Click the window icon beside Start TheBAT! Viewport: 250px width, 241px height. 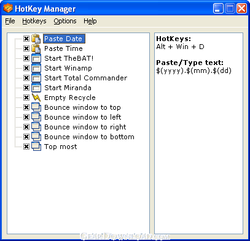[36, 58]
